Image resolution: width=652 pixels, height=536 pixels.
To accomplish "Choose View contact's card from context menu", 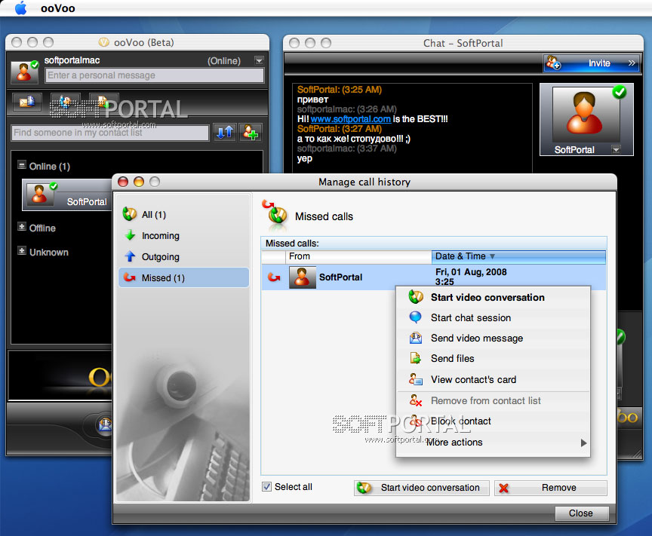I will coord(493,379).
